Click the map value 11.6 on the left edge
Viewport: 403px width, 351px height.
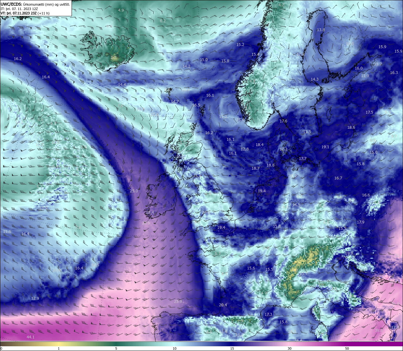pyautogui.click(x=7, y=232)
